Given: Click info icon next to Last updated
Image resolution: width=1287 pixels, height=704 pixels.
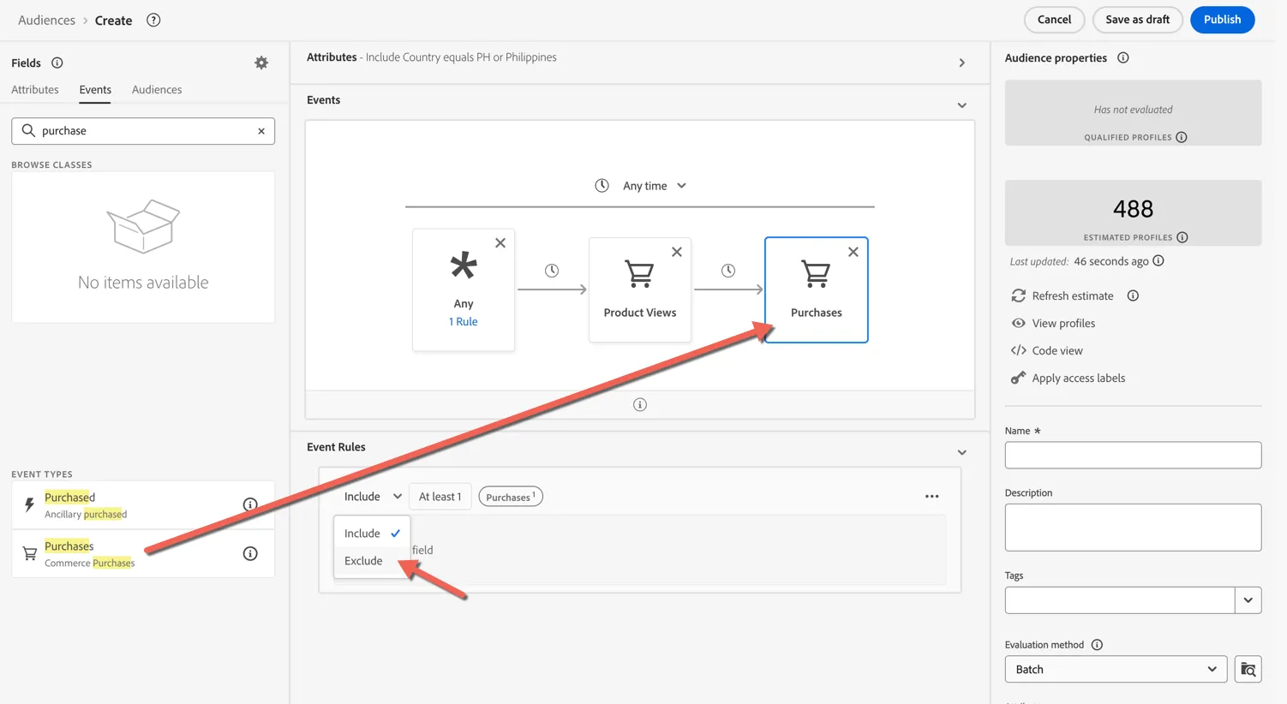Looking at the screenshot, I should (x=1158, y=261).
